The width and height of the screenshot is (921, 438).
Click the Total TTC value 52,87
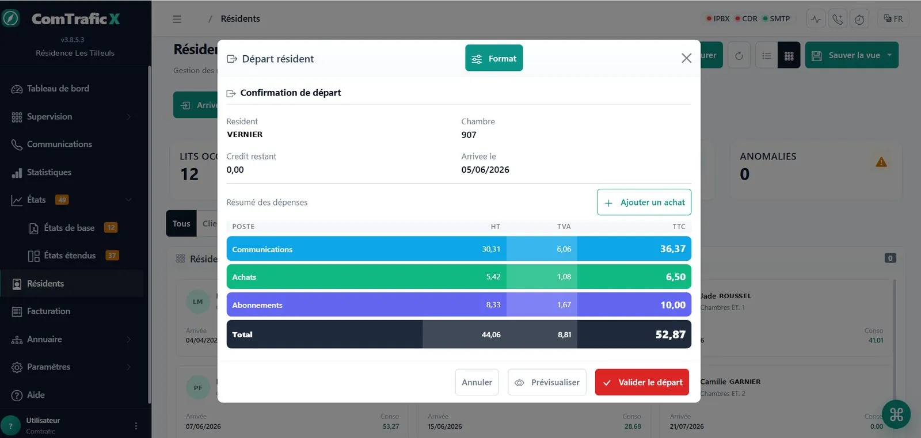pyautogui.click(x=670, y=334)
